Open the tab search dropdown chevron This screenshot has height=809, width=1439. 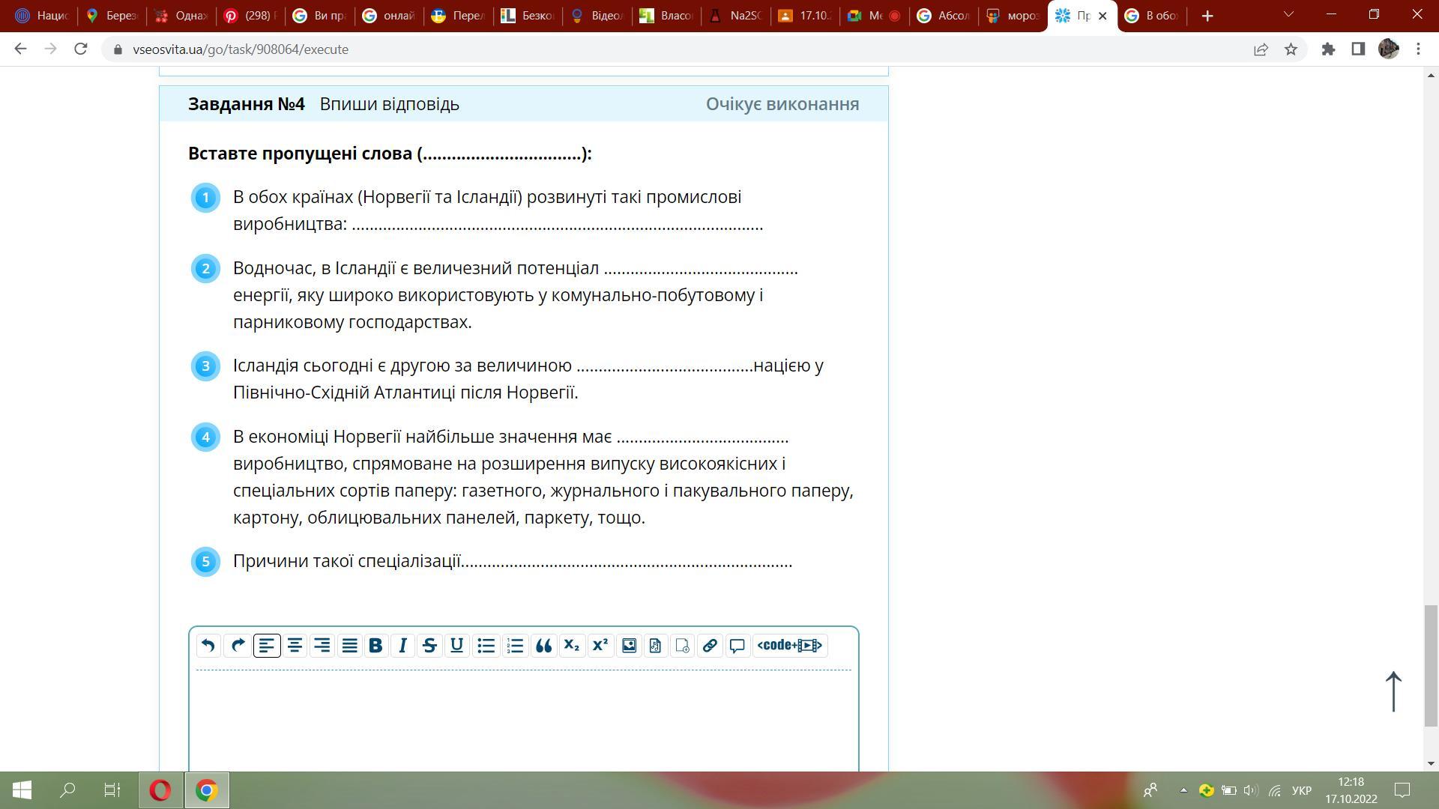coord(1288,15)
